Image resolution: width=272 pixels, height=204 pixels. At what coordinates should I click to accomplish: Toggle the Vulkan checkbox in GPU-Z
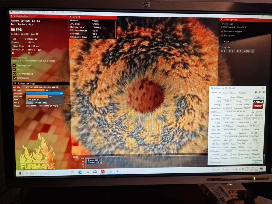point(222,158)
